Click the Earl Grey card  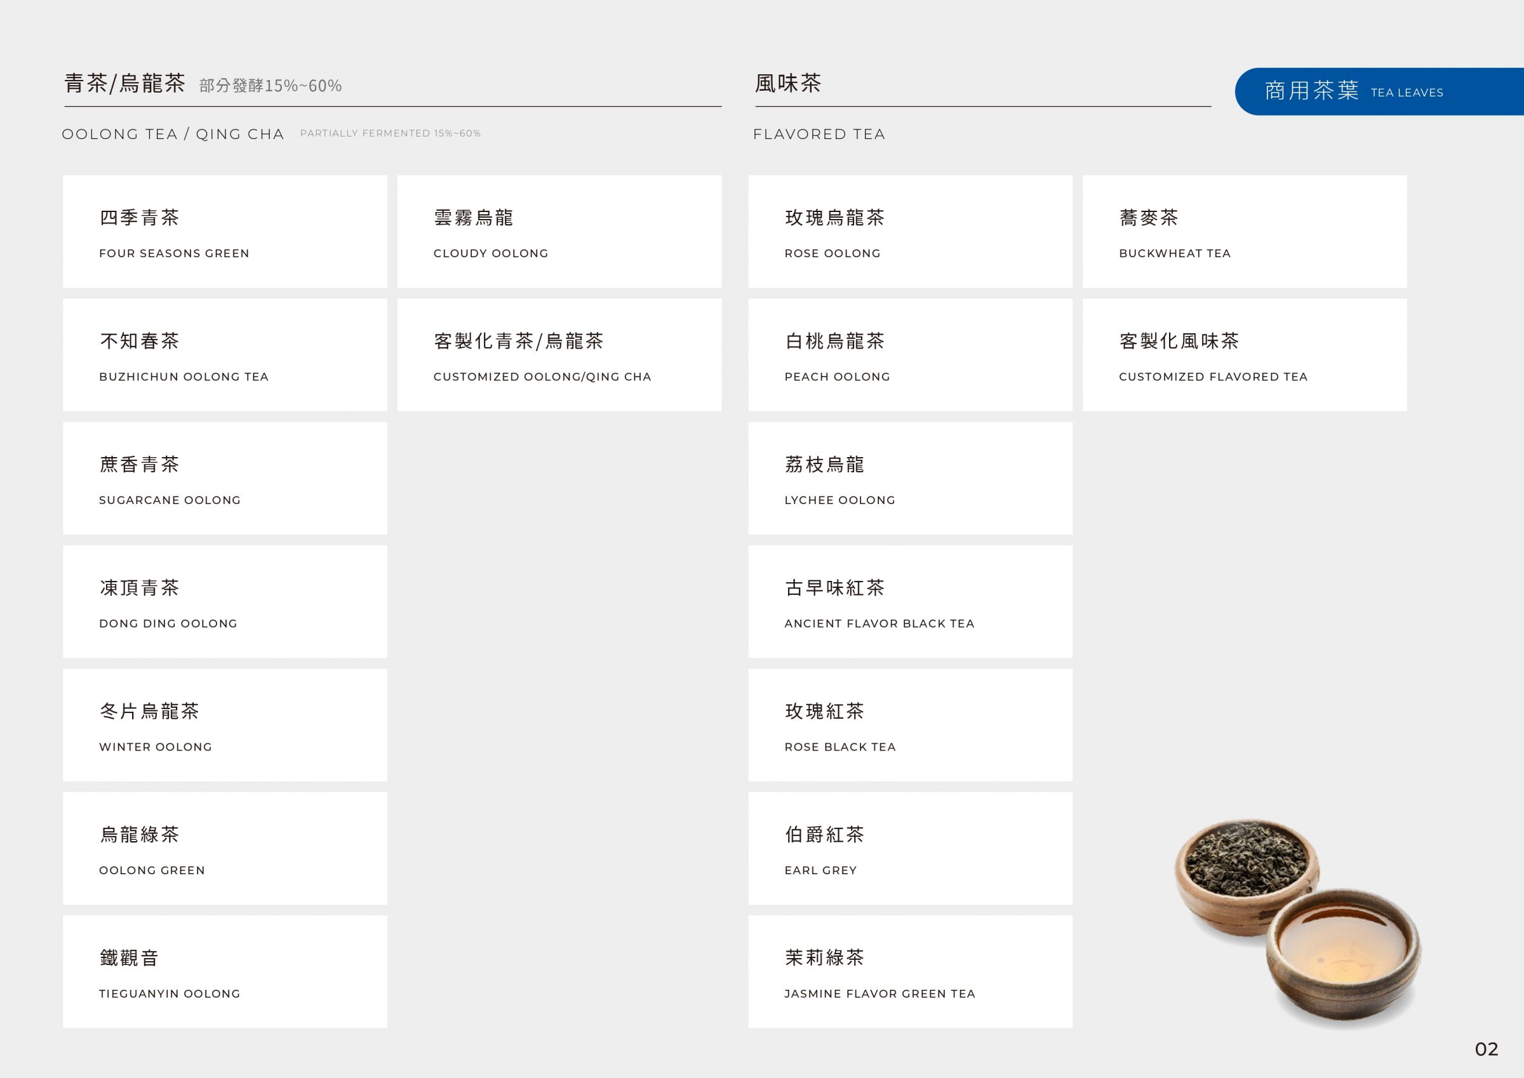pyautogui.click(x=910, y=848)
